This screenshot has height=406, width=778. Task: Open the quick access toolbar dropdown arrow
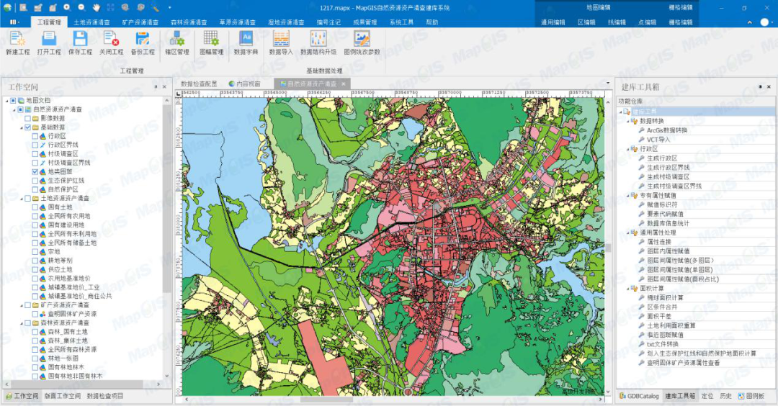point(170,7)
